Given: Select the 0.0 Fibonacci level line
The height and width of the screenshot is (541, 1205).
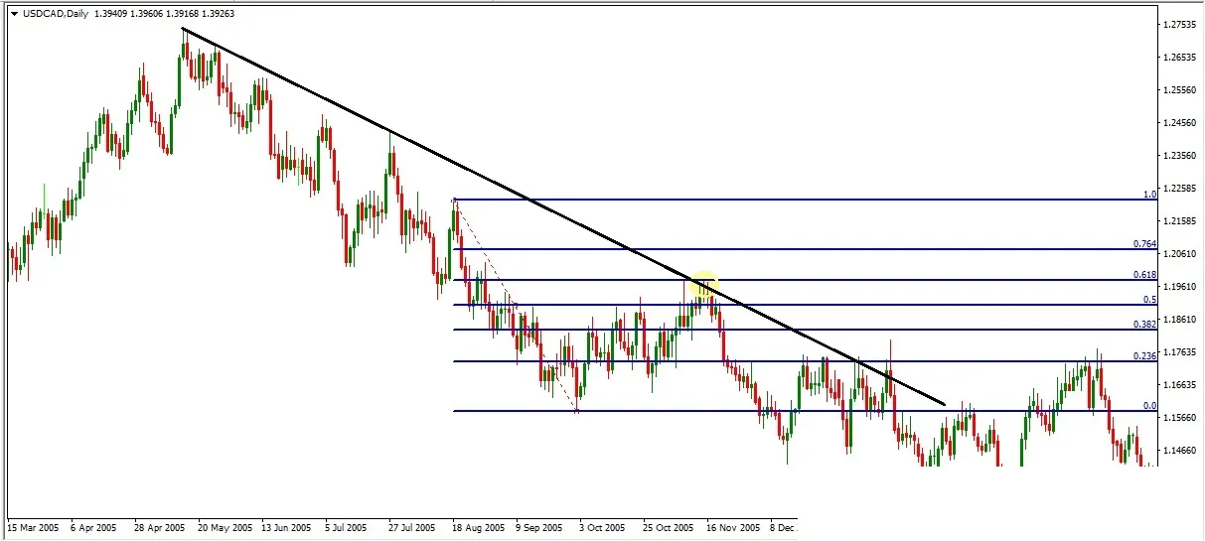Looking at the screenshot, I should 807,411.
